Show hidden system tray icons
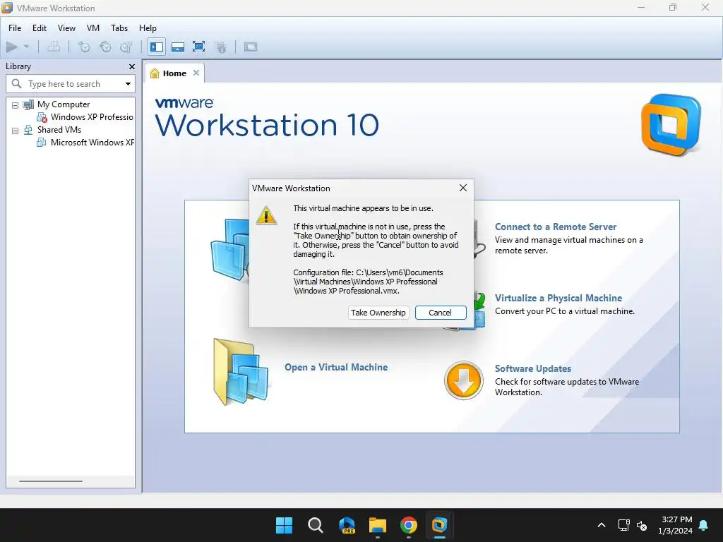Viewport: 723px width, 542px height. click(x=602, y=525)
